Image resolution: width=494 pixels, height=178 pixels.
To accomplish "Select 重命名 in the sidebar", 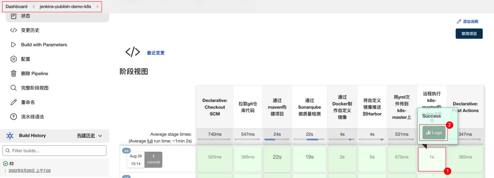I will 28,102.
